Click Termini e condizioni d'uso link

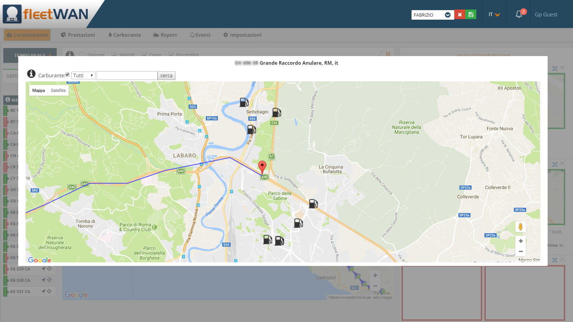coord(350,297)
